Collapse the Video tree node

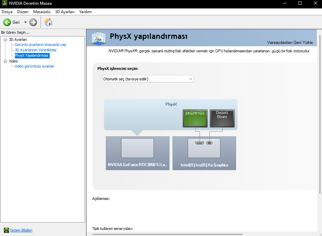[x=5, y=61]
